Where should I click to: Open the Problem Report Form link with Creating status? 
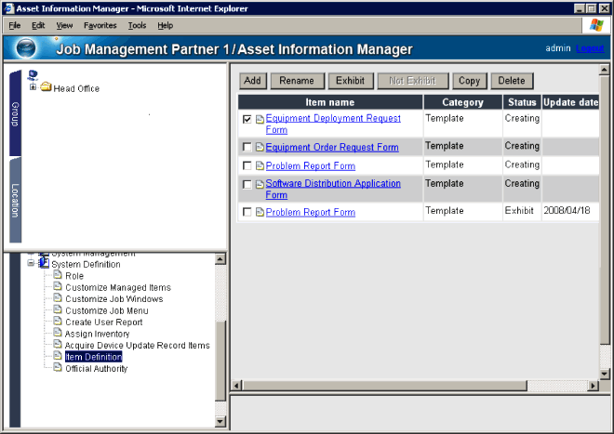click(x=311, y=166)
